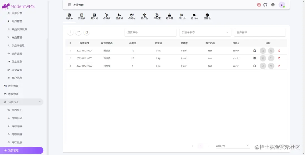
Task: Click order number 20230112-0002 cell
Action: point(84,66)
